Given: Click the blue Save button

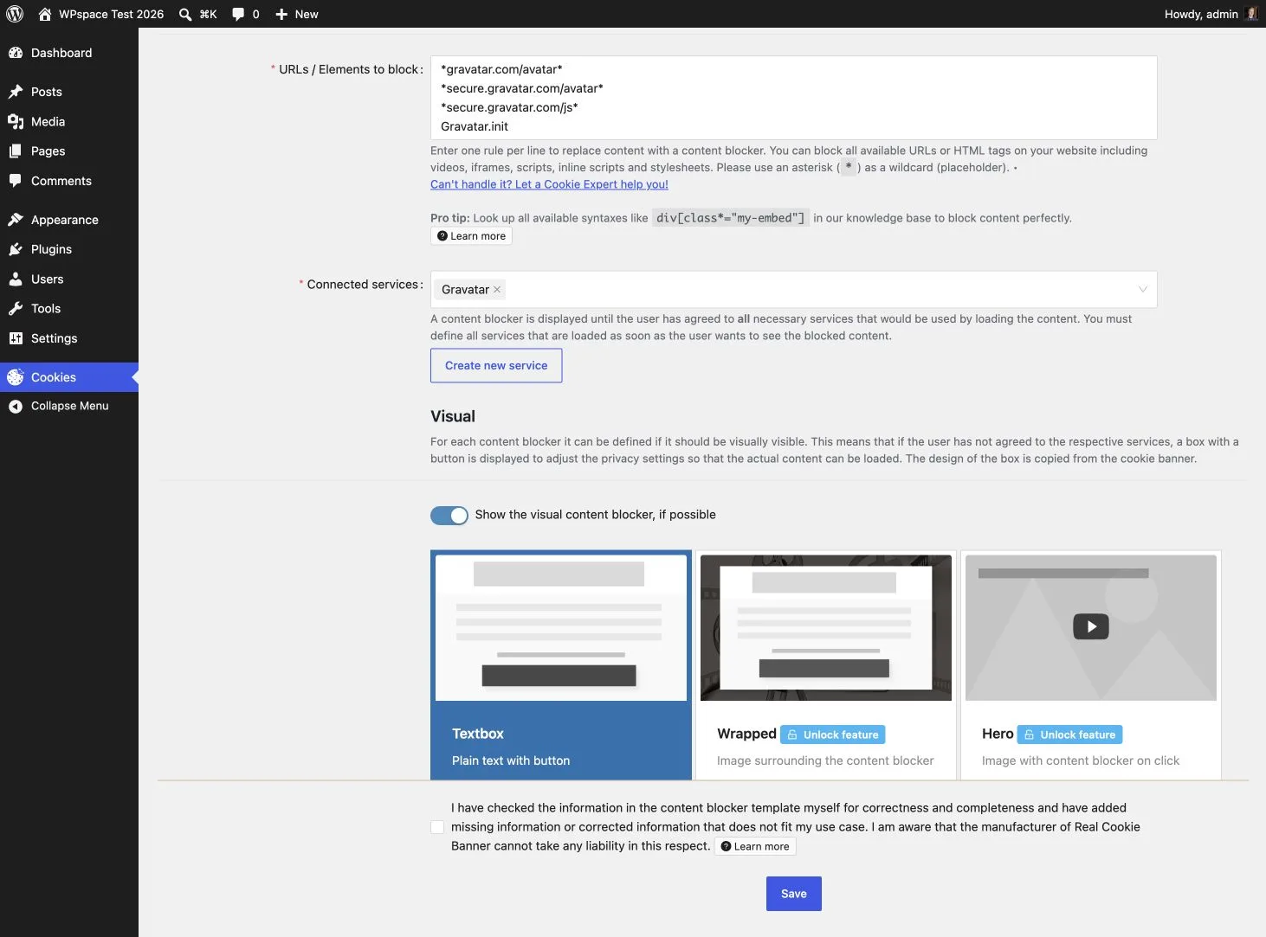Looking at the screenshot, I should point(793,894).
